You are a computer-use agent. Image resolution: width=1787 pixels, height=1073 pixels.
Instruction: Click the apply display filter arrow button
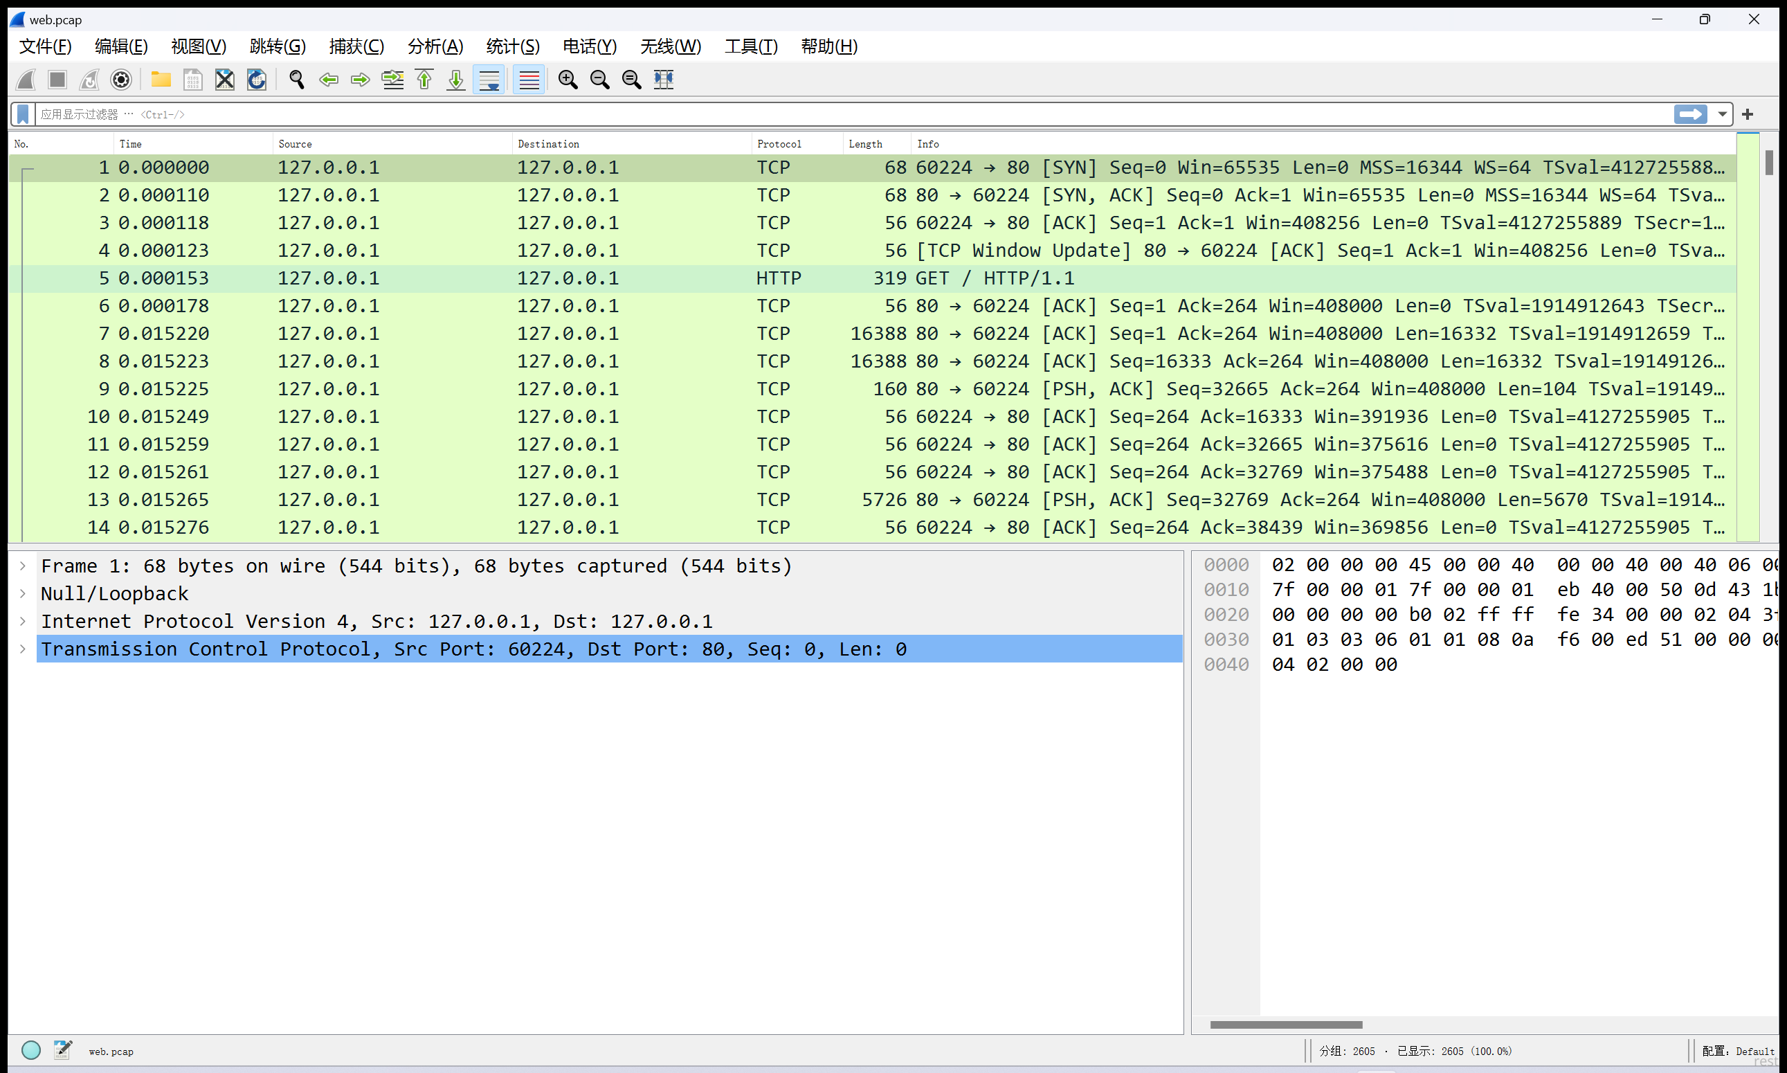(1690, 114)
